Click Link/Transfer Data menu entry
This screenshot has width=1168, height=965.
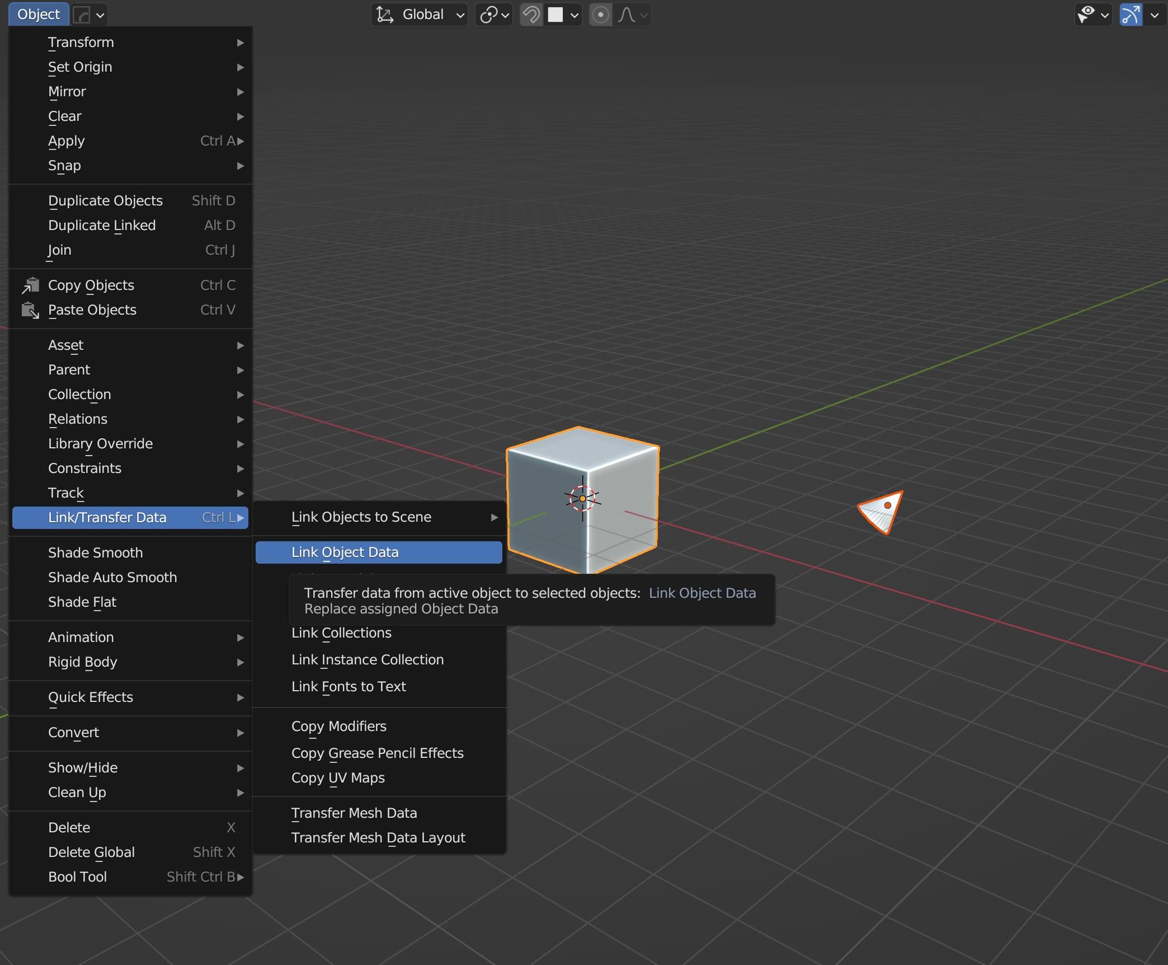[130, 518]
